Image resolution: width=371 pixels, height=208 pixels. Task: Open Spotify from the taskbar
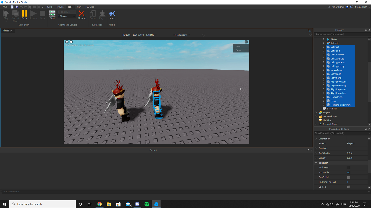147,204
